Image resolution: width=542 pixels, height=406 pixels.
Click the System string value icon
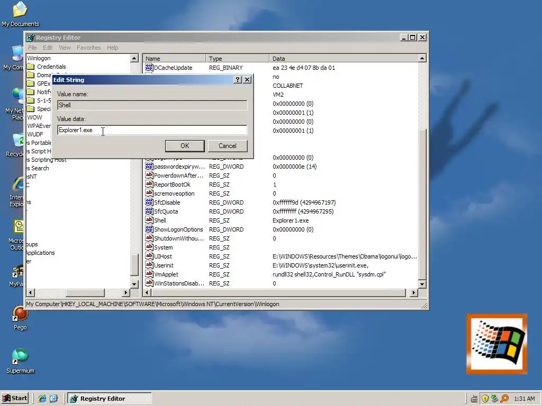click(x=149, y=247)
